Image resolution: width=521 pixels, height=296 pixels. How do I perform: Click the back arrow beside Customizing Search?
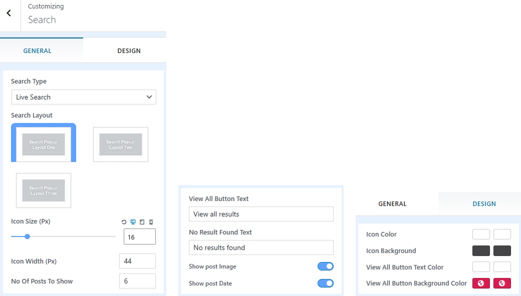point(9,13)
